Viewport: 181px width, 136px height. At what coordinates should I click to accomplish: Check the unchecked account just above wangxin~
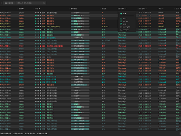(121, 27)
